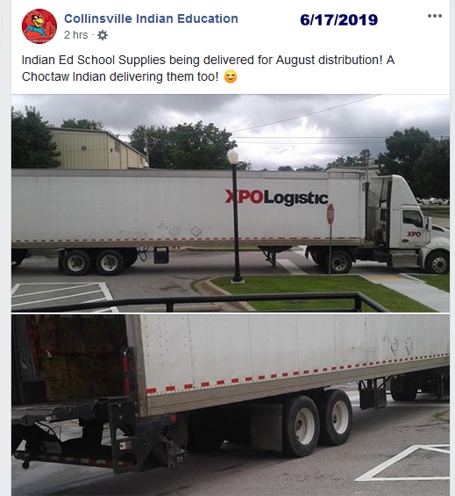Viewport: 455px width, 496px height.
Task: Click the "2 hrs" post timestamp
Action: click(x=75, y=35)
